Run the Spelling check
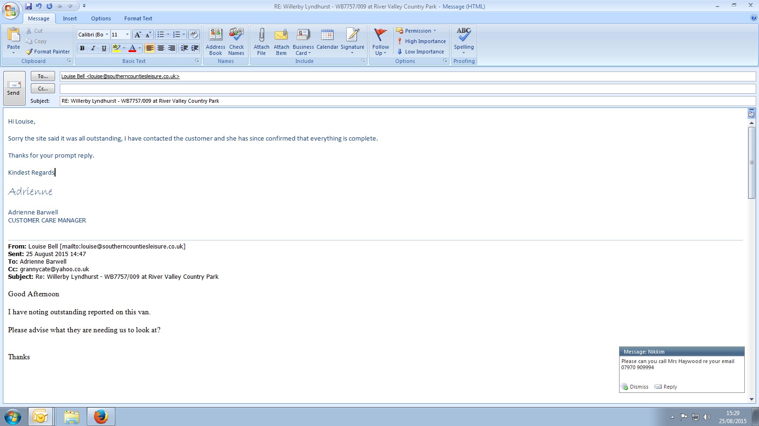 coord(463,41)
